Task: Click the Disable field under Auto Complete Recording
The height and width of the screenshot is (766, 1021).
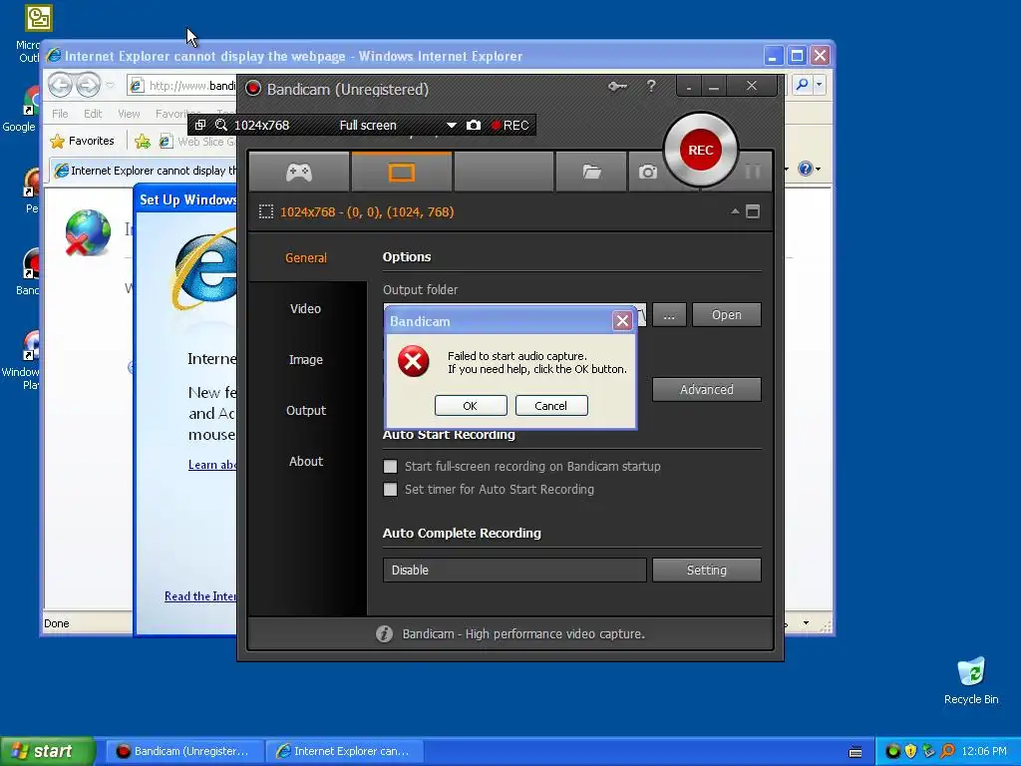Action: [514, 570]
